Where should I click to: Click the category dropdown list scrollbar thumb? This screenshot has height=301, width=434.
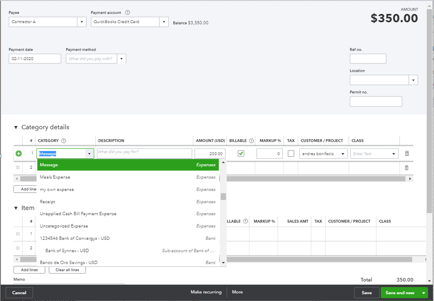click(223, 197)
